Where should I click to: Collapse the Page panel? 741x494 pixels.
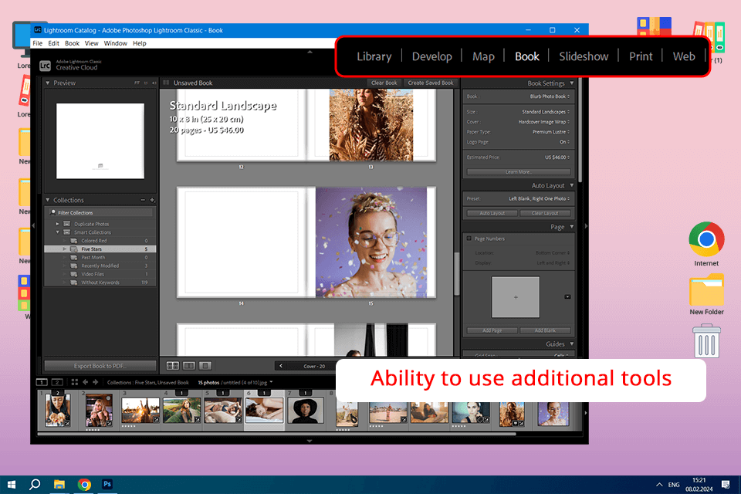572,227
